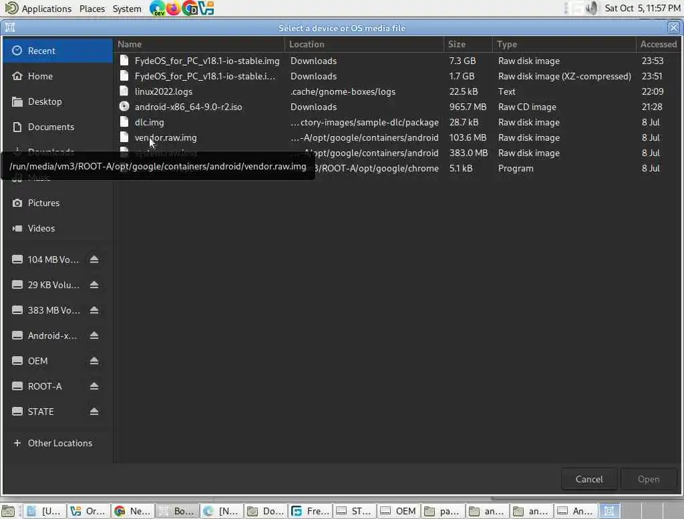Eject the 383 MB volume
This screenshot has width=684, height=519.
(x=94, y=310)
